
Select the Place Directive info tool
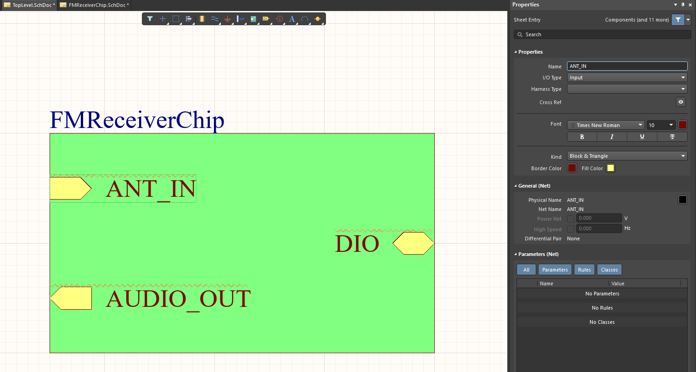click(279, 19)
